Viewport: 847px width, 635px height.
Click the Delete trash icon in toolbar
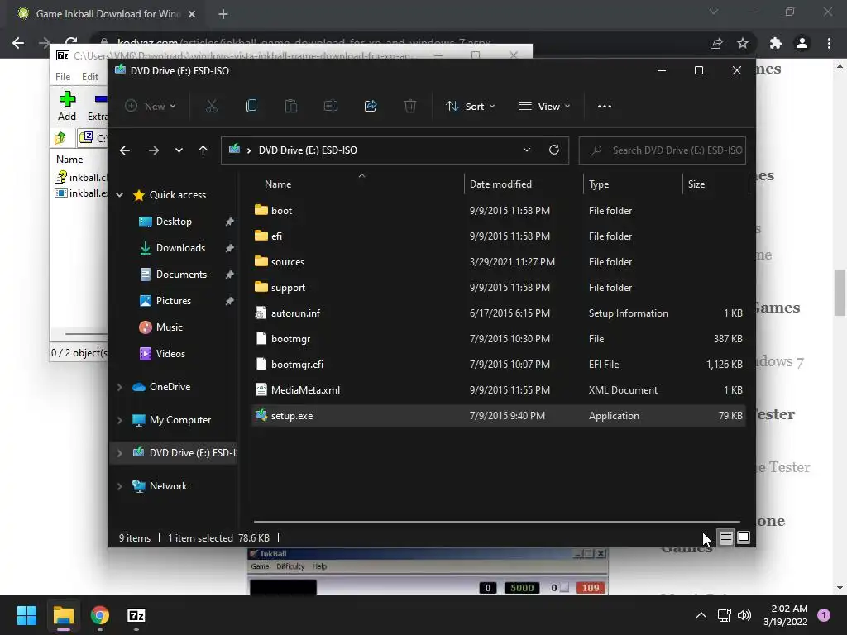(x=410, y=107)
